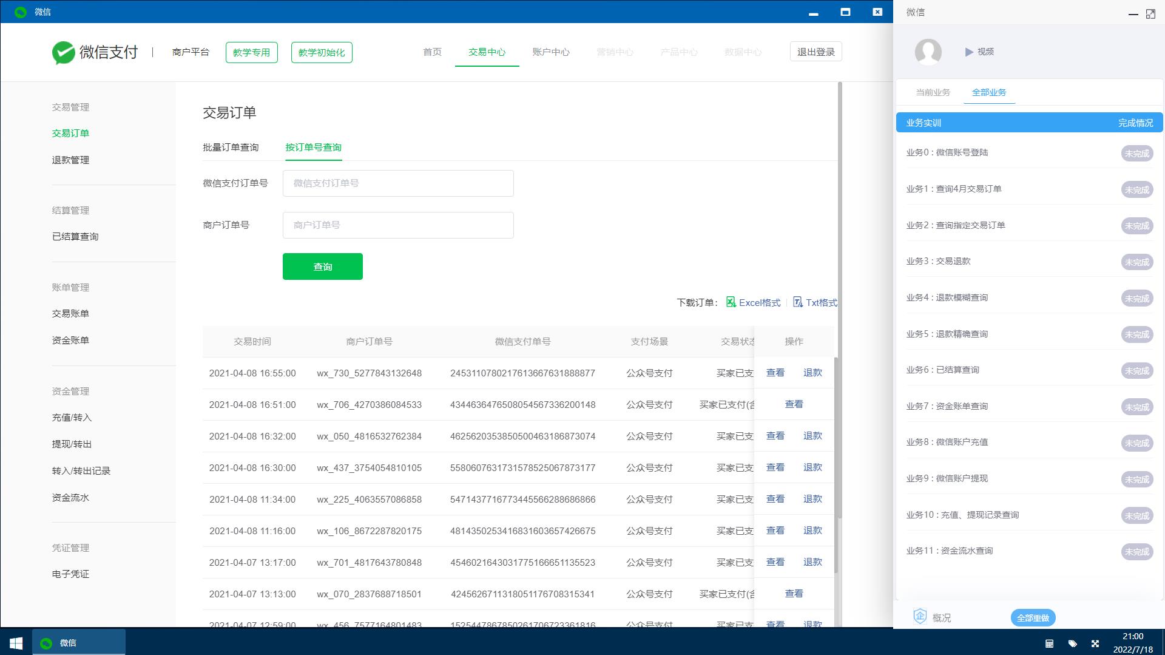Click 未完成 badge for 业务5
The width and height of the screenshot is (1165, 655).
pyautogui.click(x=1136, y=334)
